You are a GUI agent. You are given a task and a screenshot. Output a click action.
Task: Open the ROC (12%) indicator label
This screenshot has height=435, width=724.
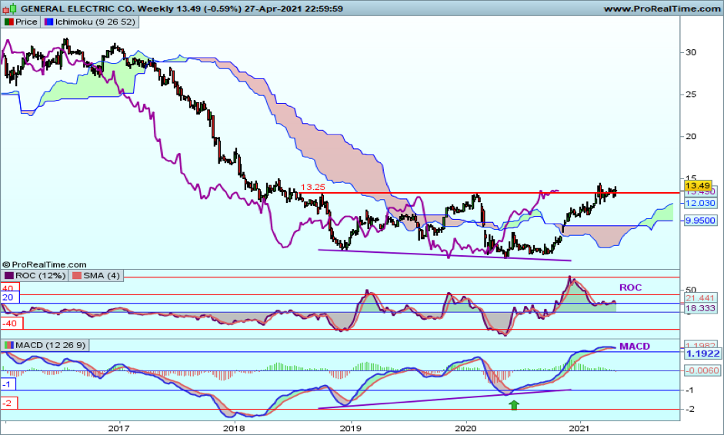[35, 275]
